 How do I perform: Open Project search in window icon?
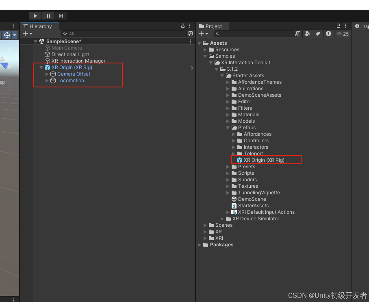pyautogui.click(x=298, y=34)
